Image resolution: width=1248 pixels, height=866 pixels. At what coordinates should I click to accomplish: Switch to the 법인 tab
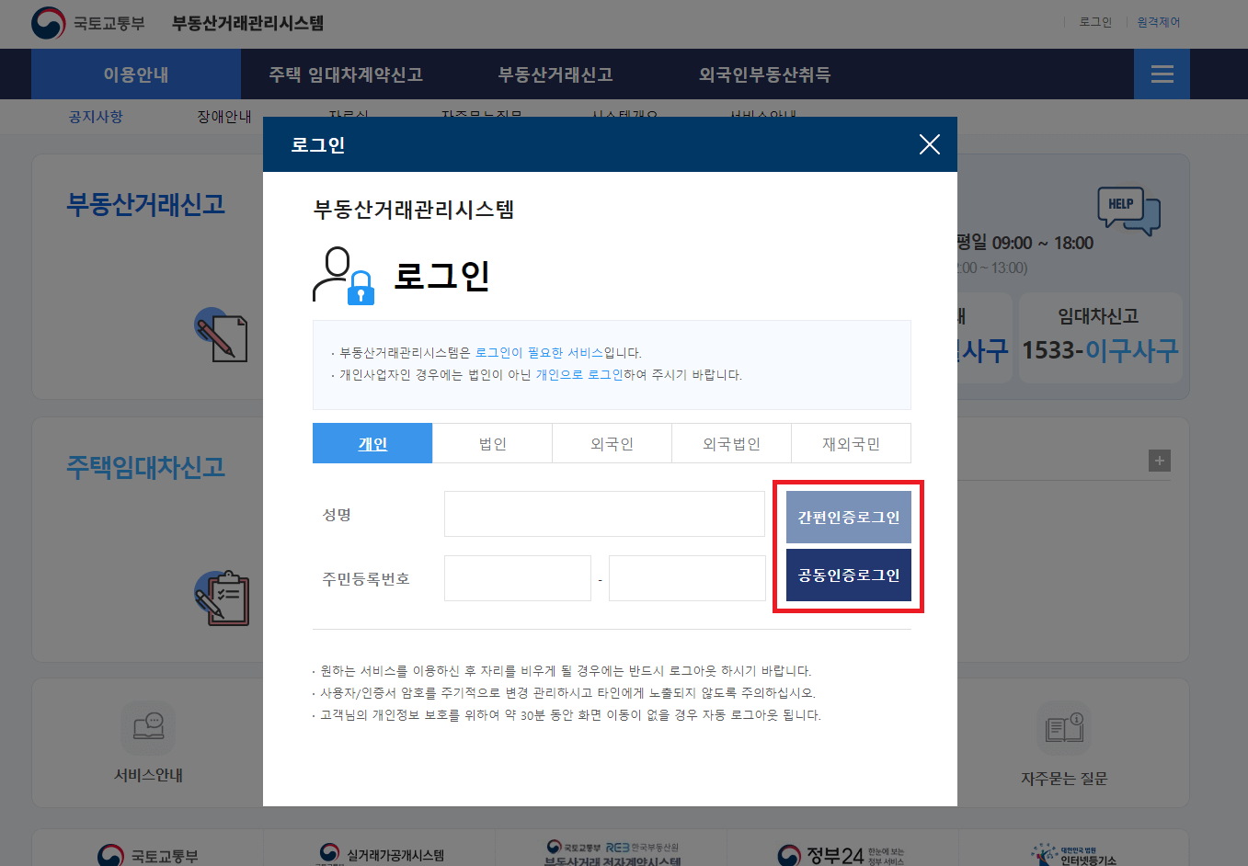(492, 442)
